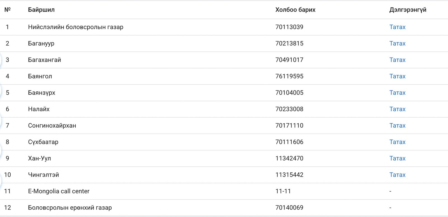Viewport: 448px width, 217px height.
Task: Open Татах link for Баянгол
Action: point(397,76)
